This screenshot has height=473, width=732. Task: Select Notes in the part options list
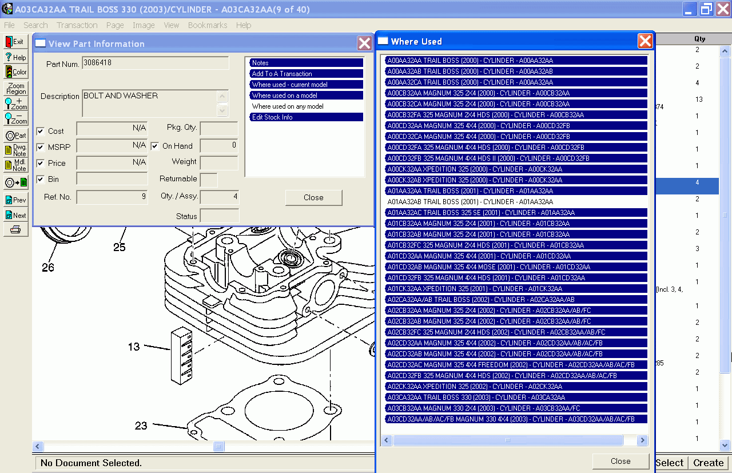click(307, 63)
